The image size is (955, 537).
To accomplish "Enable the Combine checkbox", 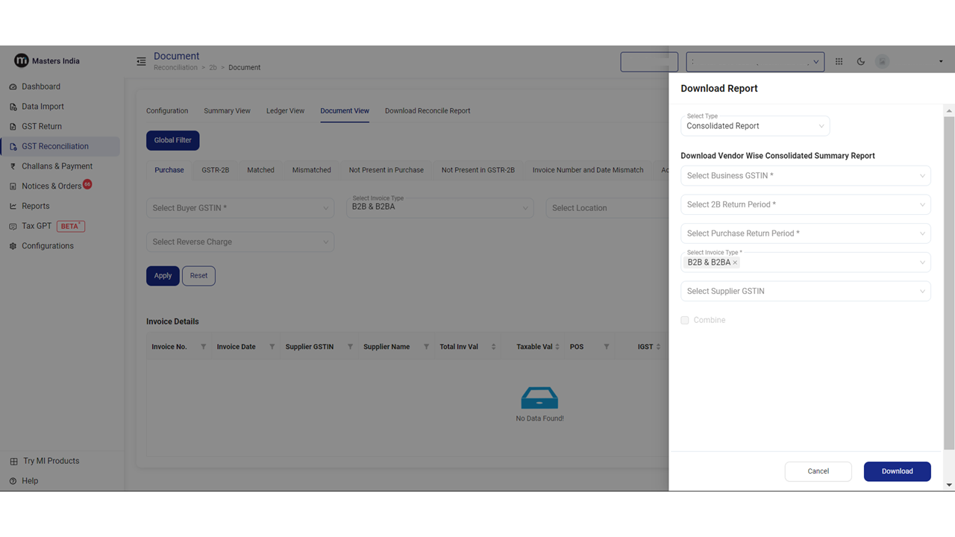I will [685, 320].
